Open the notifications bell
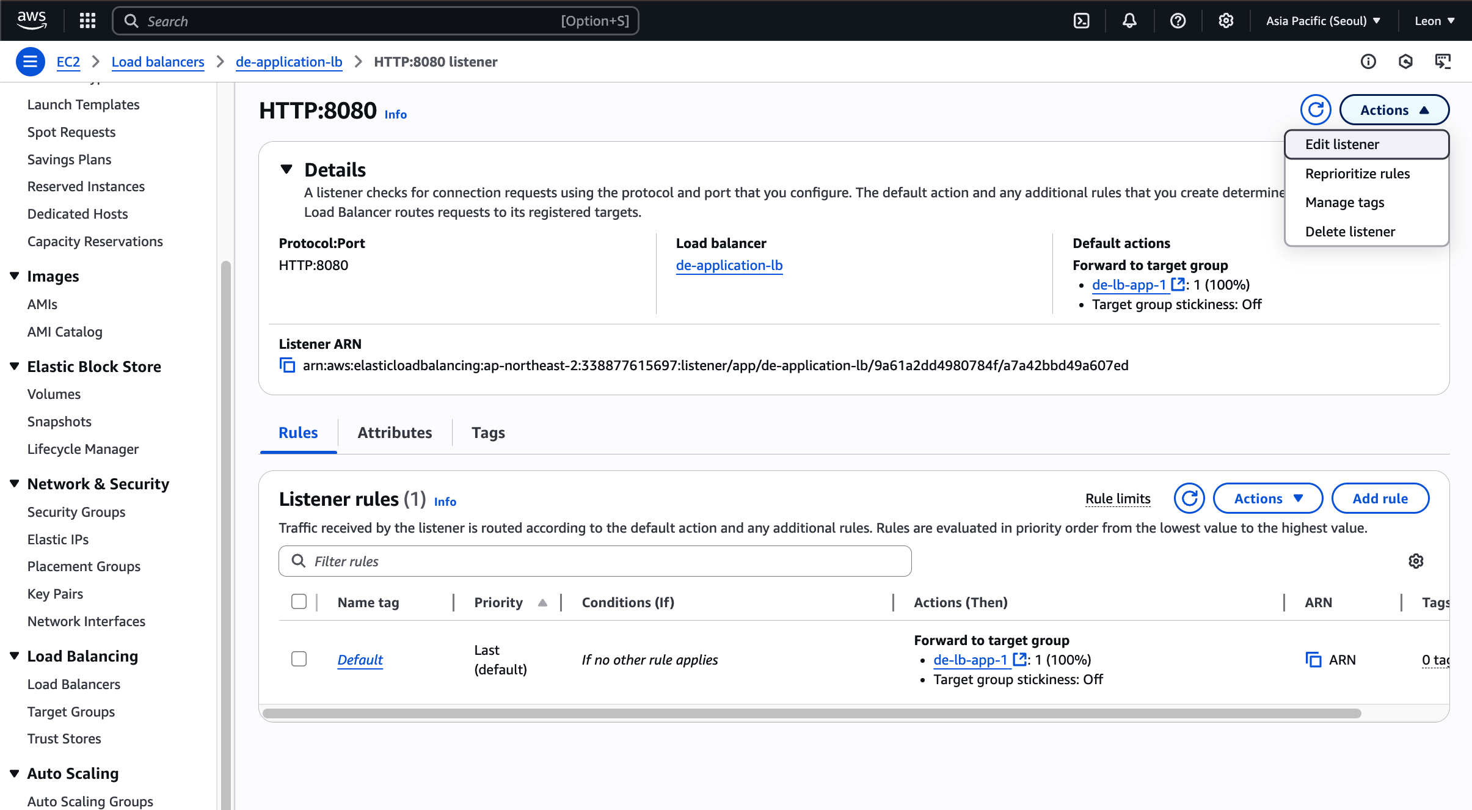The image size is (1472, 810). coord(1129,21)
